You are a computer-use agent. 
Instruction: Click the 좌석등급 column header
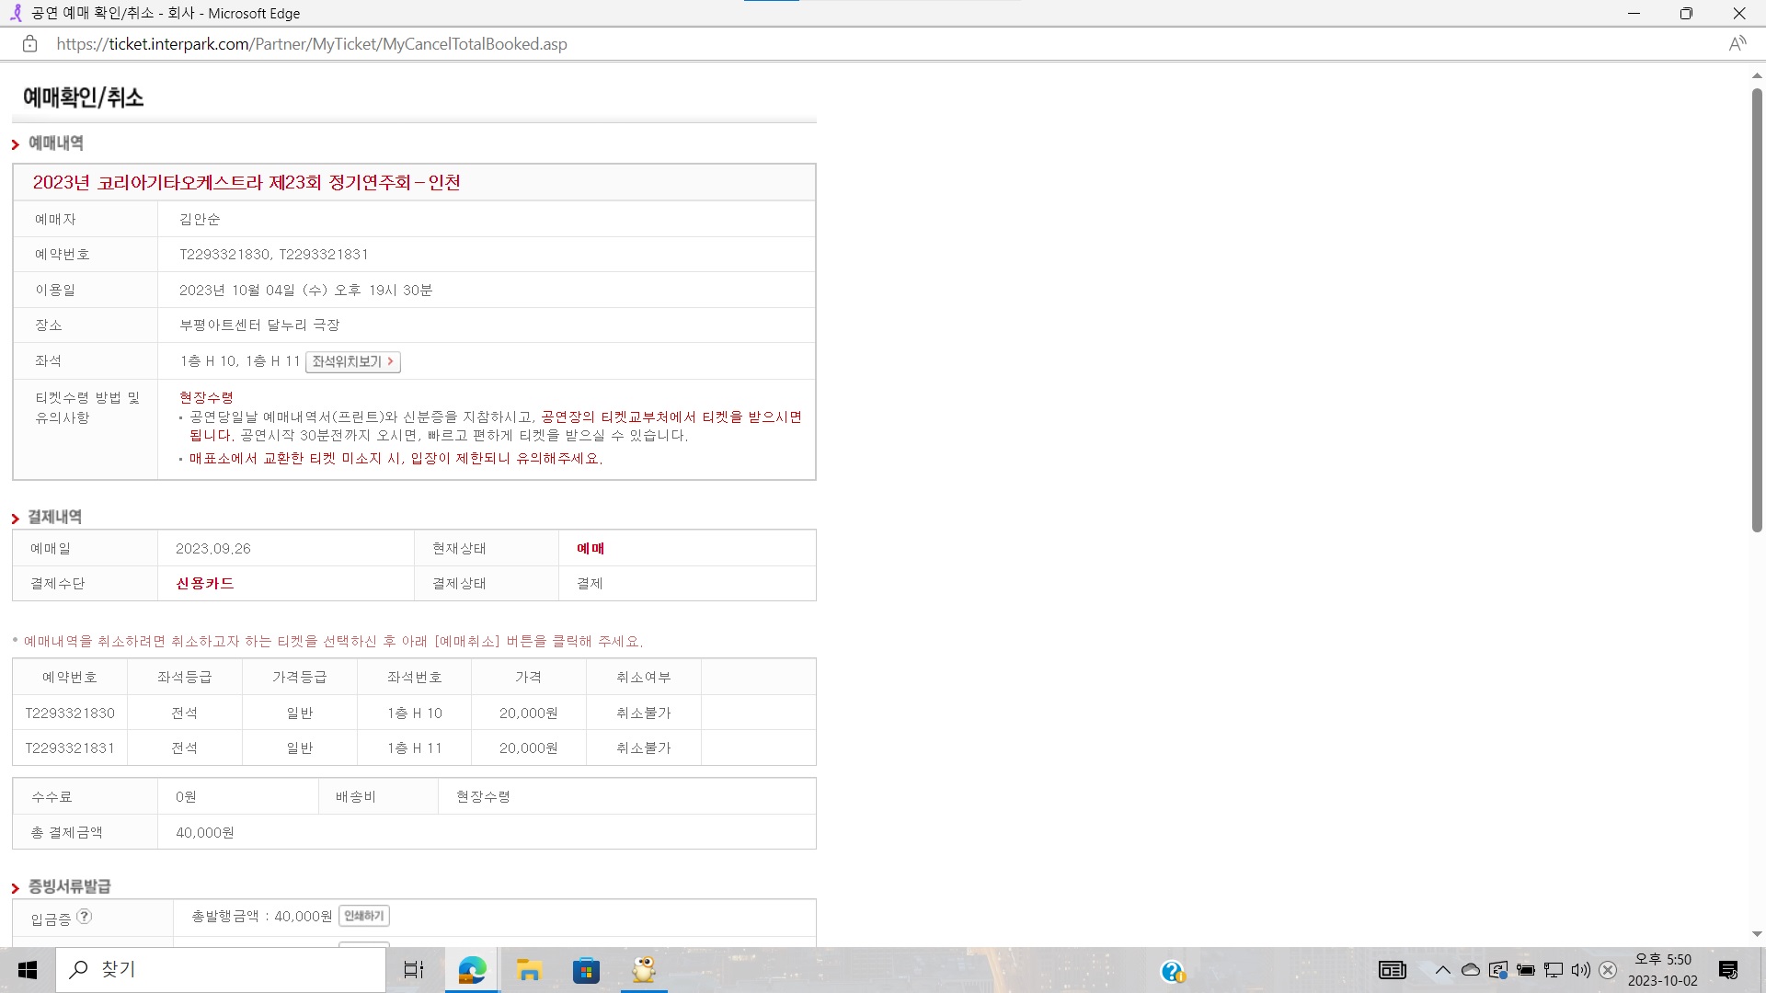[x=184, y=677]
